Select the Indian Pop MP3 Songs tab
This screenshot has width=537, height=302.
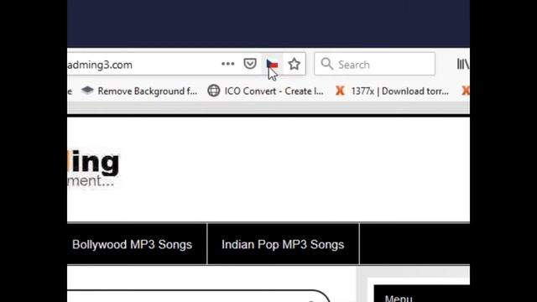[283, 244]
